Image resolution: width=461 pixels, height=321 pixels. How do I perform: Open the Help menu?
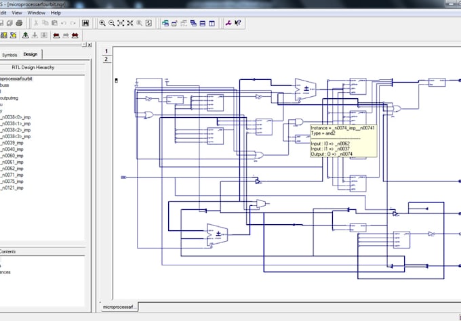pyautogui.click(x=56, y=13)
